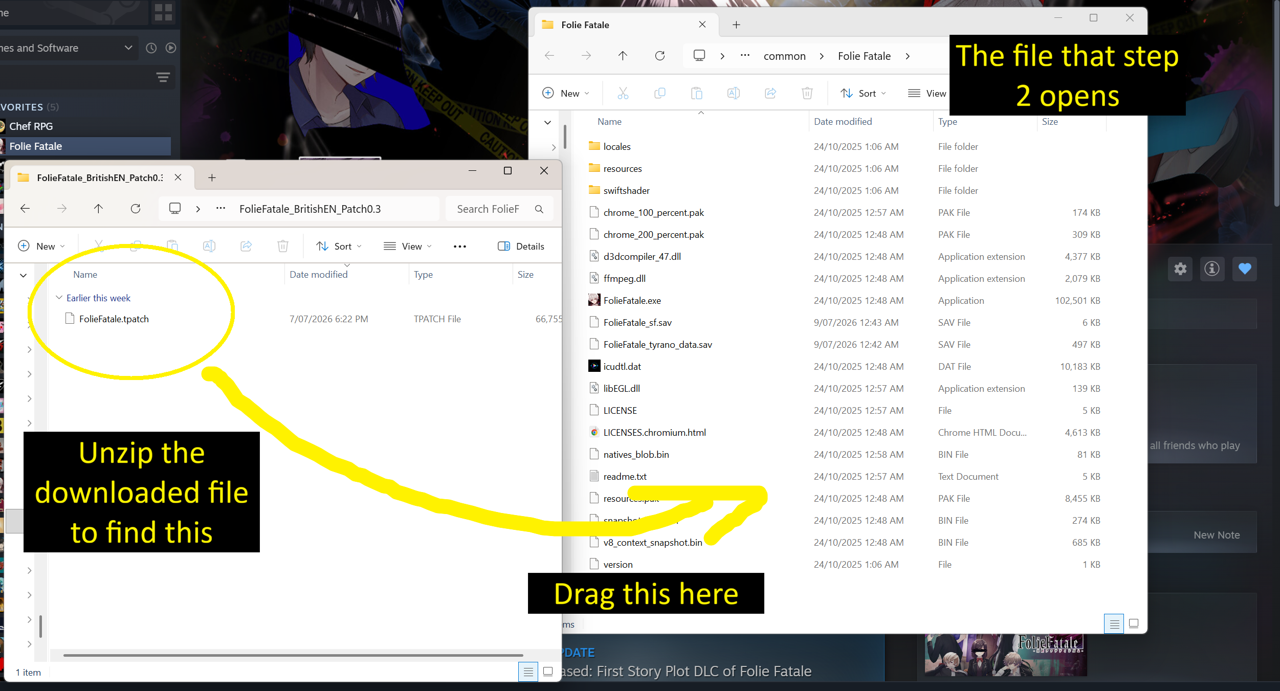Select Folie Fatale in Steam favorites list
The height and width of the screenshot is (691, 1280).
click(85, 146)
